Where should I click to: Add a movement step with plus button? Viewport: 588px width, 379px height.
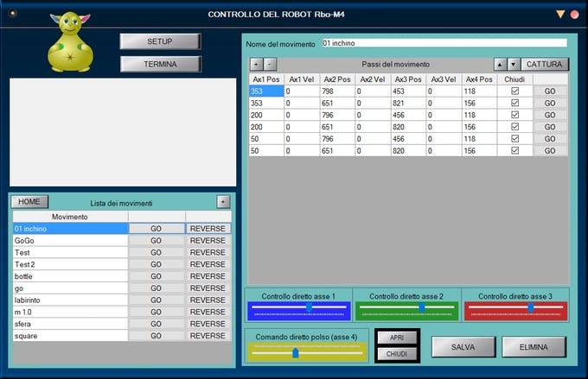point(257,65)
